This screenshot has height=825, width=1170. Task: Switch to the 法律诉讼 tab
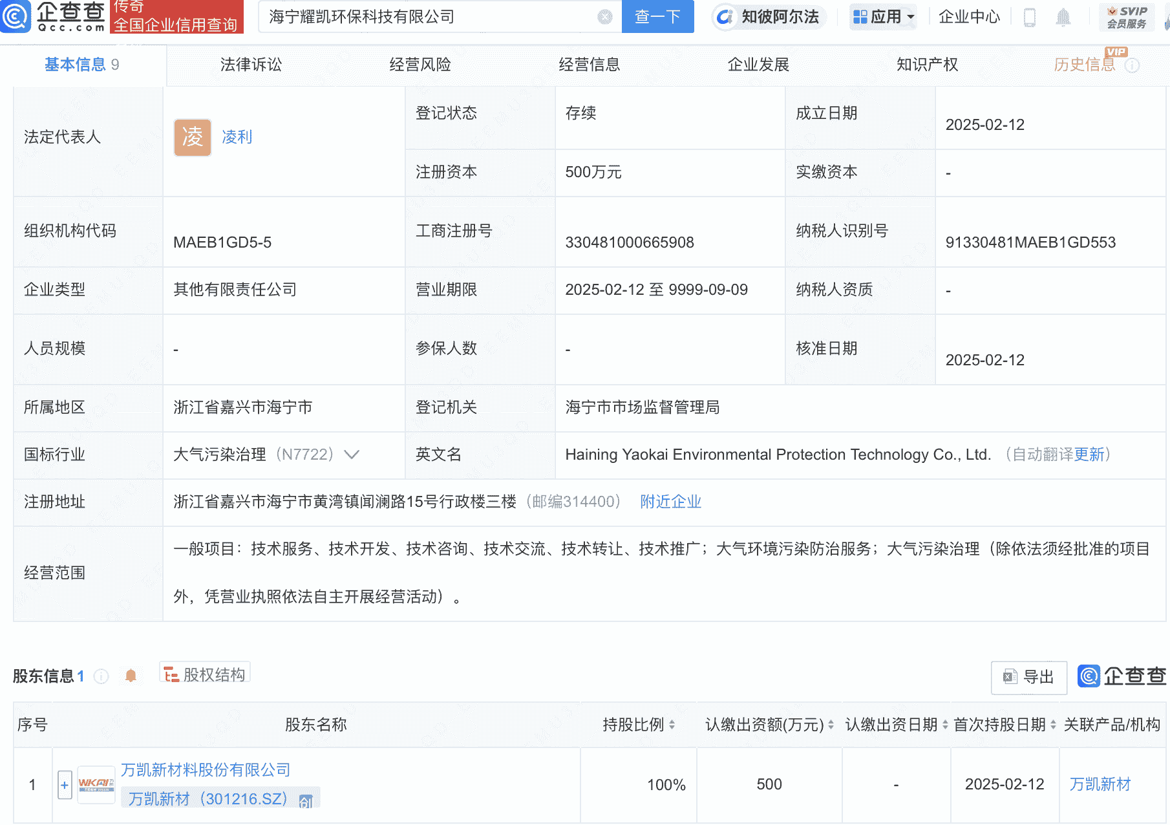click(251, 65)
